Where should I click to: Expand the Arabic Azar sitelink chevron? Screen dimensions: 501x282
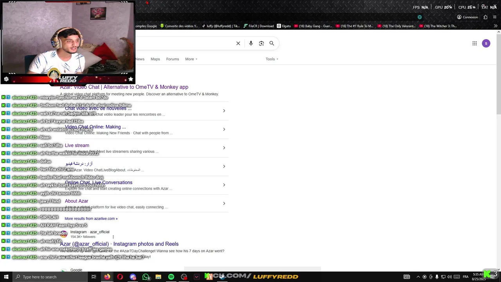tap(224, 166)
